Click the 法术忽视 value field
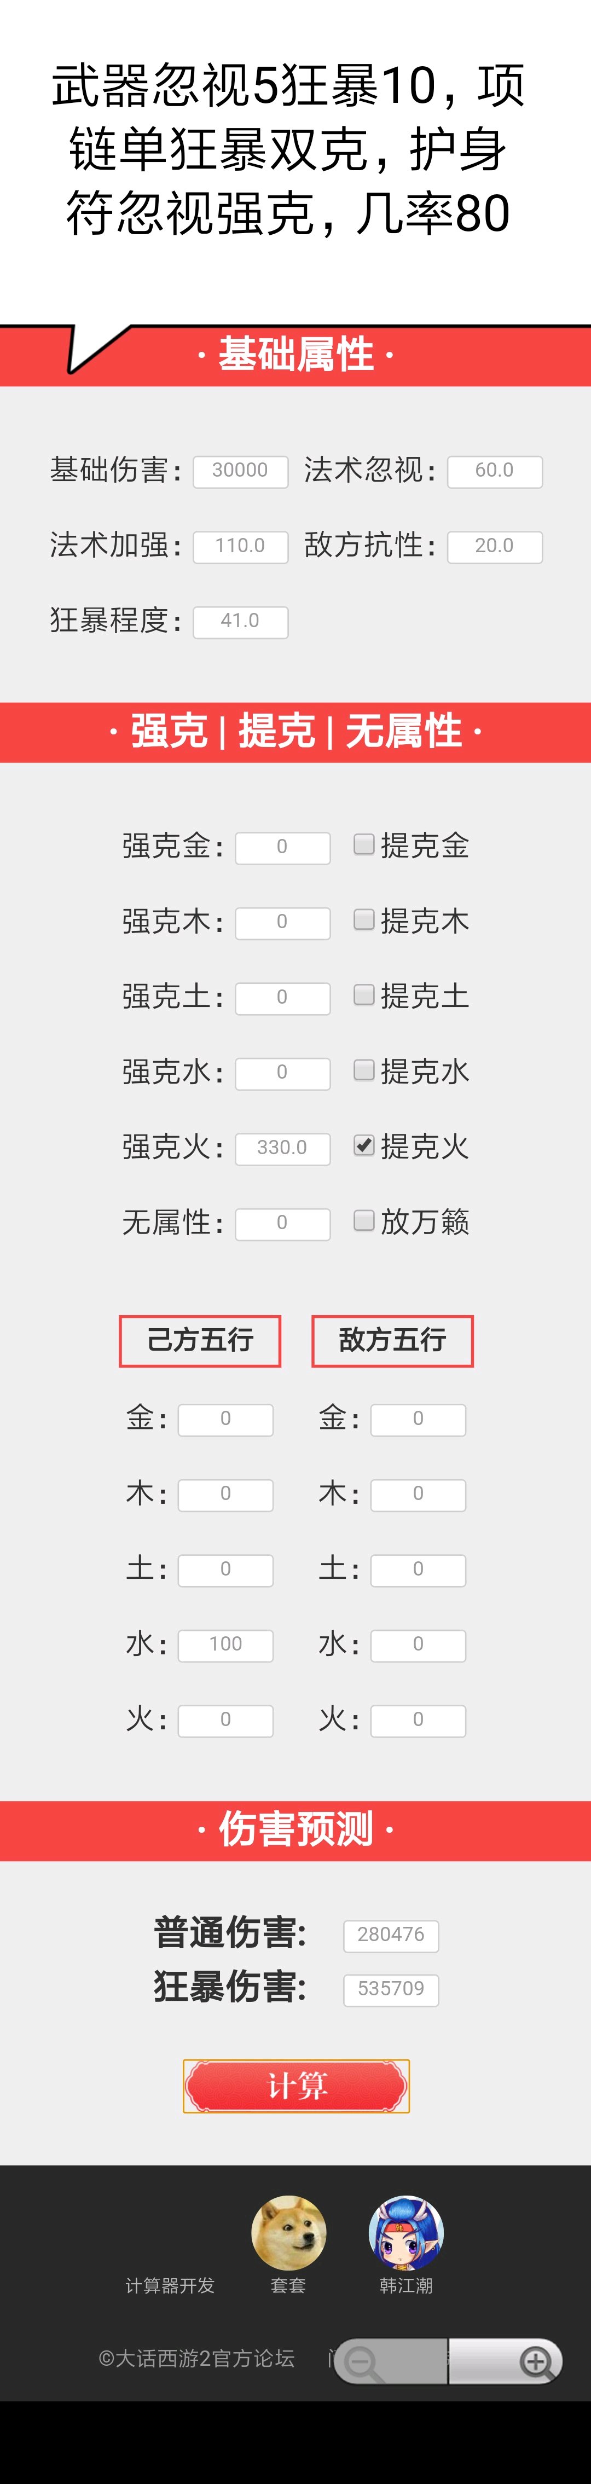The width and height of the screenshot is (591, 2484). [x=495, y=471]
